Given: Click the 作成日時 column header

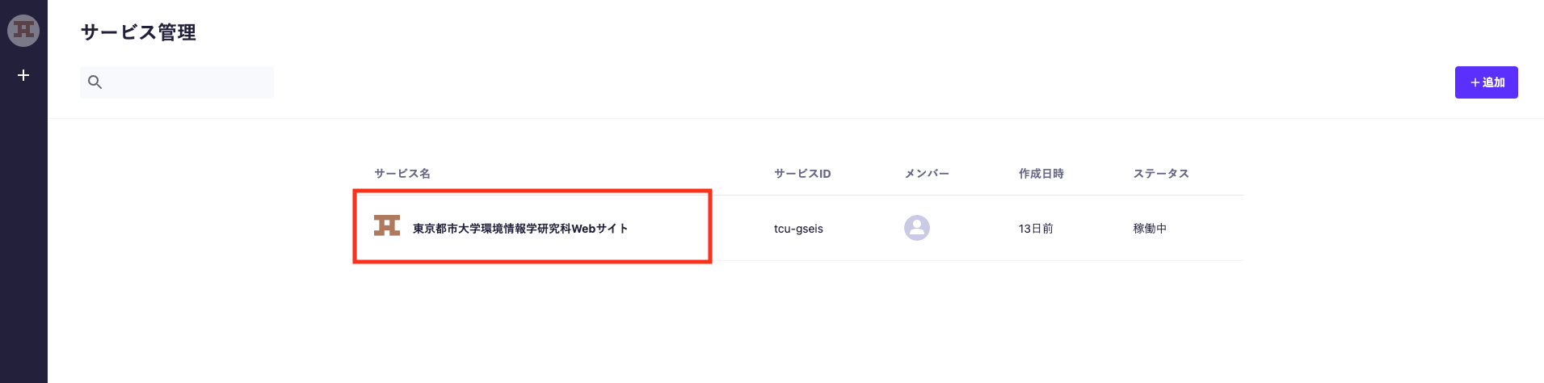Looking at the screenshot, I should tap(1041, 174).
